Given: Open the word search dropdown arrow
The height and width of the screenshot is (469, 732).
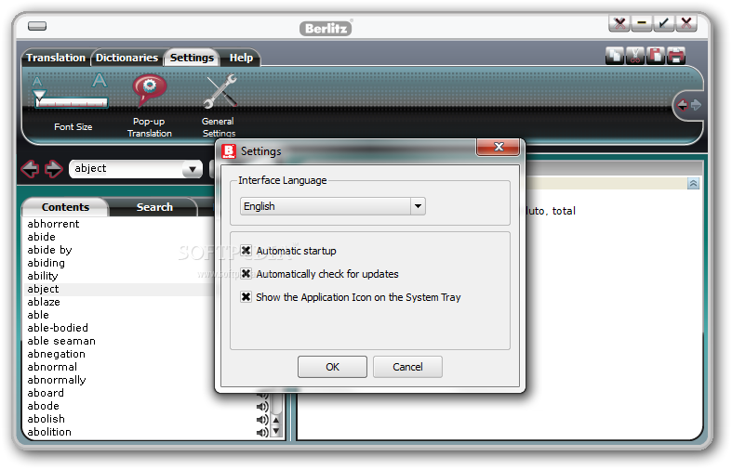Looking at the screenshot, I should [x=192, y=169].
